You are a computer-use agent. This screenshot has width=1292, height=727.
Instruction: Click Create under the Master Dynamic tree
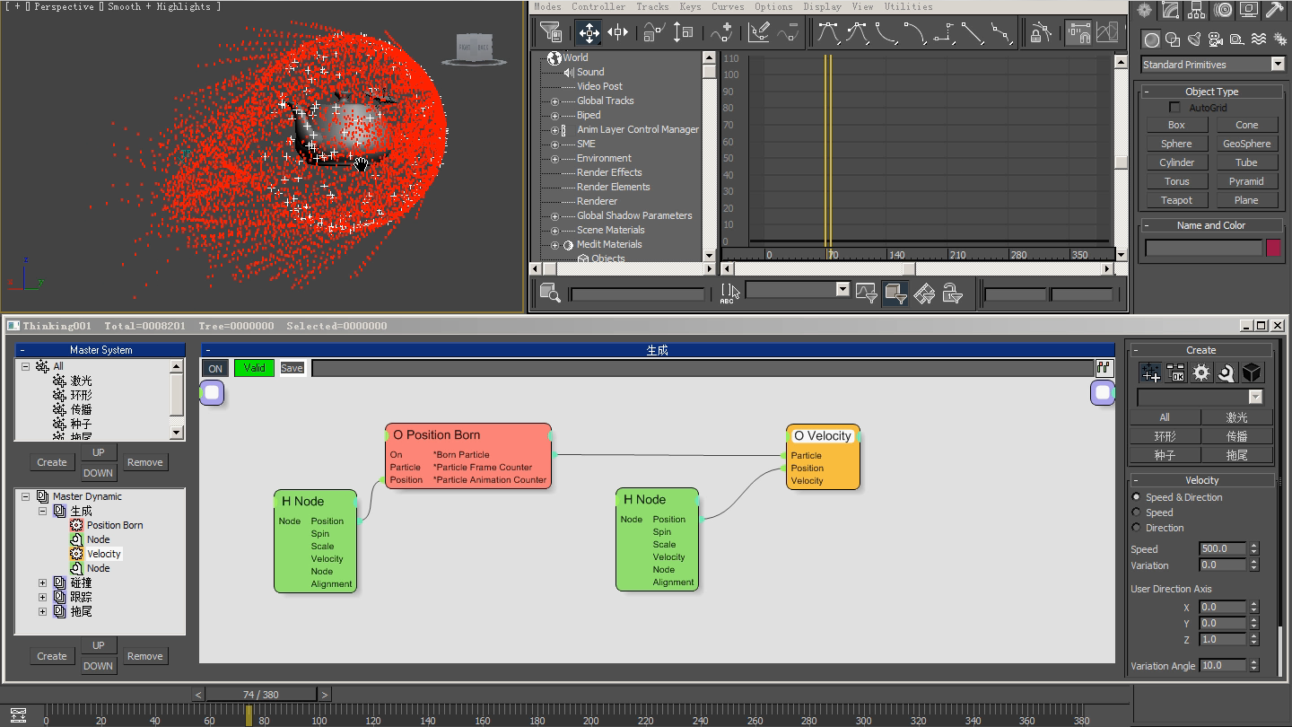[51, 656]
